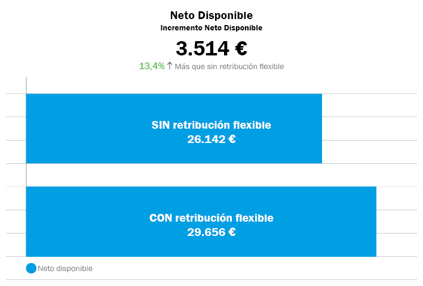Toggle the blue Neto disponible legend dot

tap(31, 268)
